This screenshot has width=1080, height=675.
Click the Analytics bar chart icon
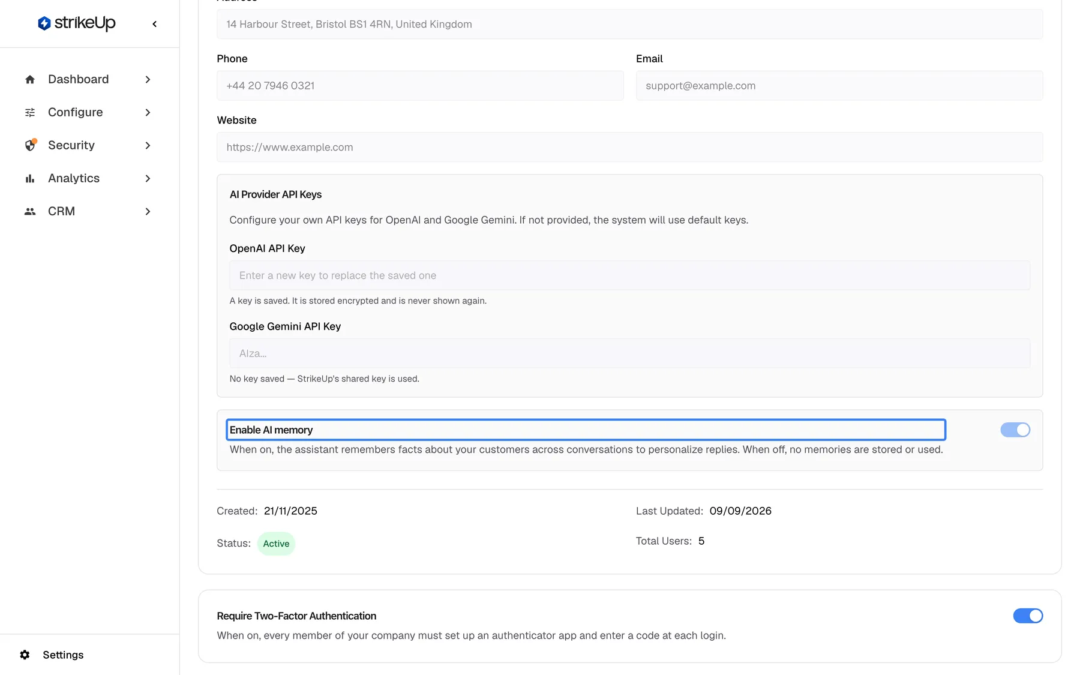pos(30,178)
